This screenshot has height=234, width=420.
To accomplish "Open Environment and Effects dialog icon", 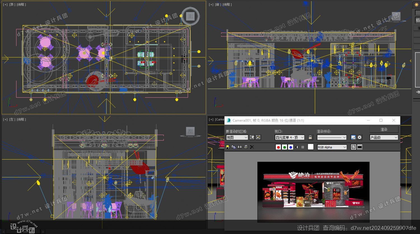I will [x=360, y=137].
